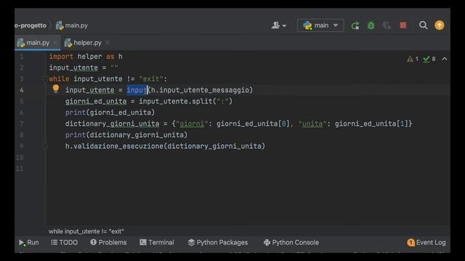Click the Rerun 'main' icon

pos(355,25)
